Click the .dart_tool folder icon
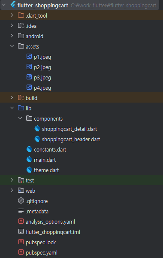The width and height of the screenshot is (163, 258). pyautogui.click(x=21, y=15)
